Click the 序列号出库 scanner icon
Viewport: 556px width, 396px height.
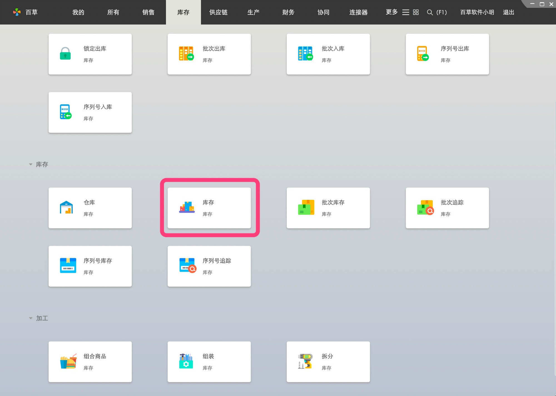[423, 53]
